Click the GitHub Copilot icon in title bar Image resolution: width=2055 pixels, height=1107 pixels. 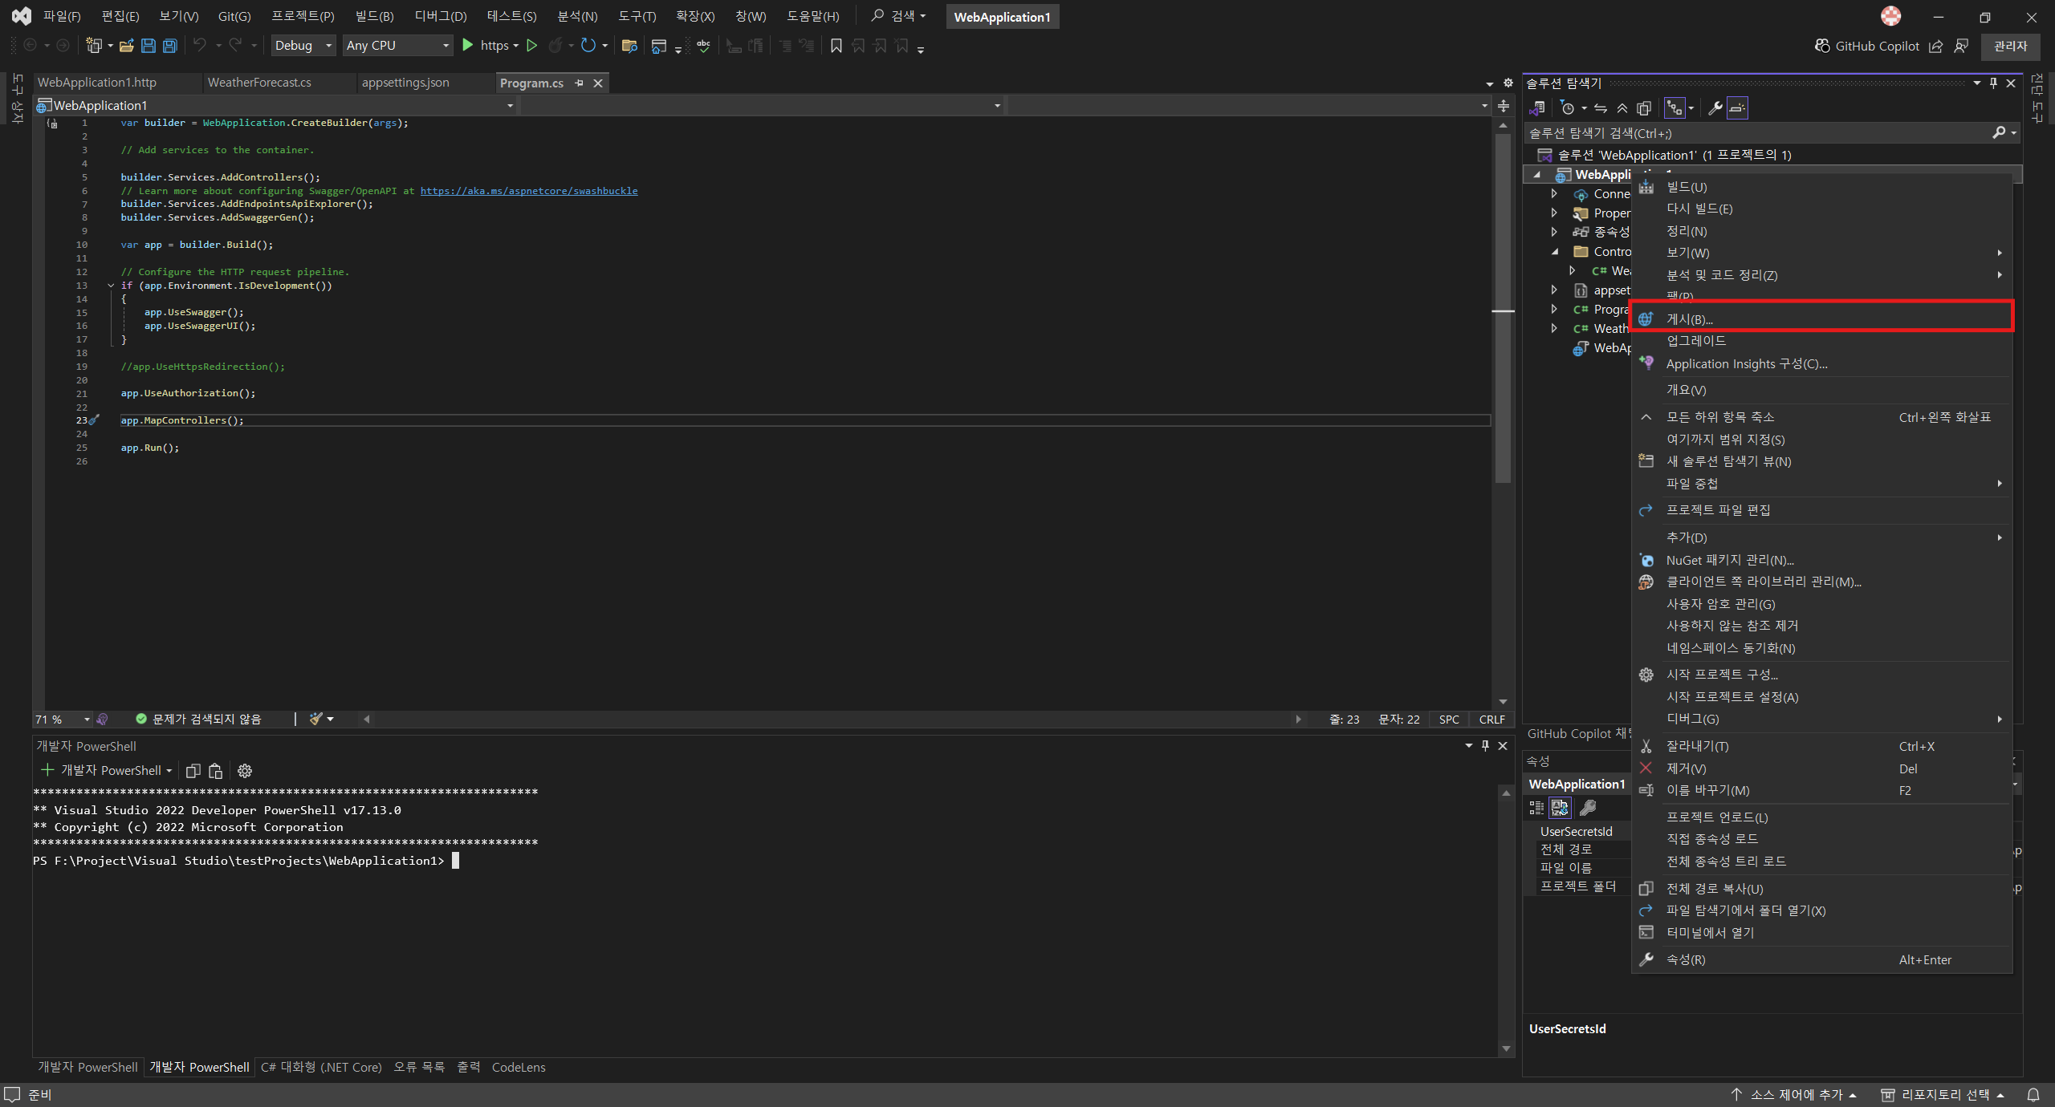[1822, 46]
